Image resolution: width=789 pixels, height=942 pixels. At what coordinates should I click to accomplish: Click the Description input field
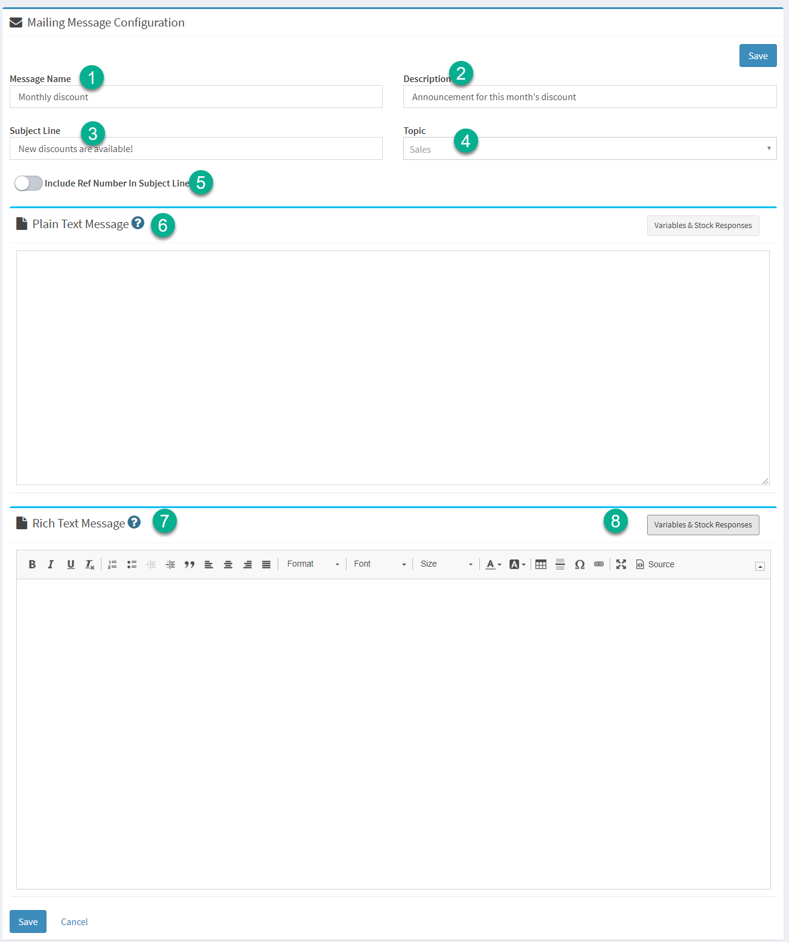click(590, 97)
